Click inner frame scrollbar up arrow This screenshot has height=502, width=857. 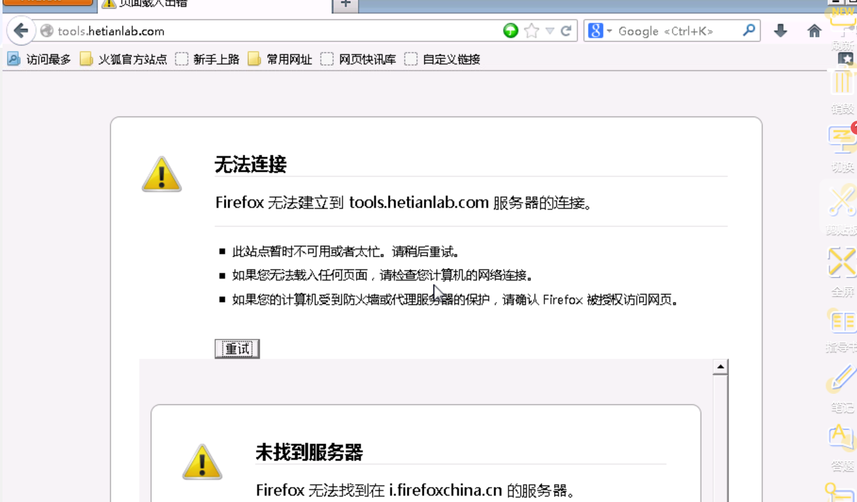(x=721, y=367)
